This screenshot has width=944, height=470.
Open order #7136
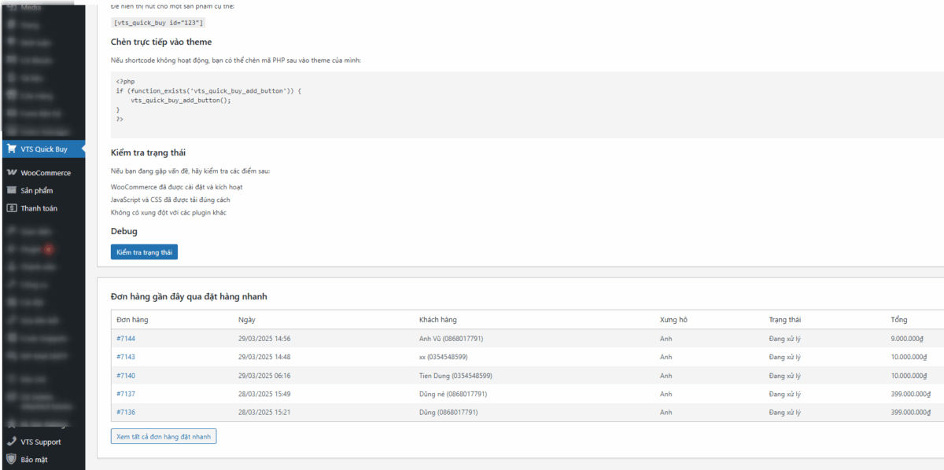click(x=126, y=412)
